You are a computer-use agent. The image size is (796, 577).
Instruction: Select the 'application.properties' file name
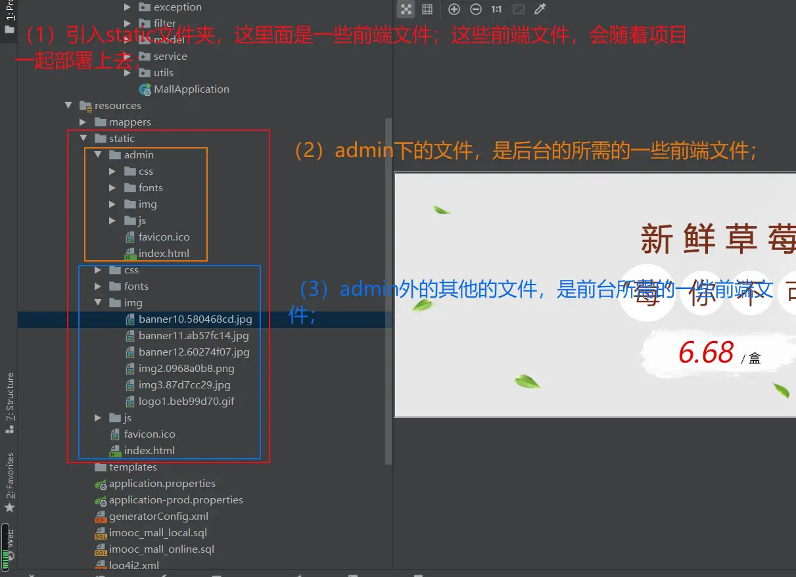click(x=162, y=484)
